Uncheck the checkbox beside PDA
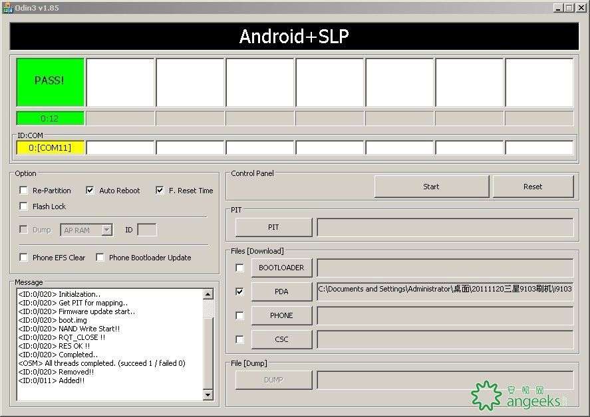 pyautogui.click(x=239, y=292)
